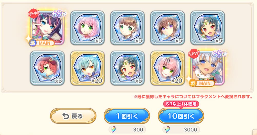Select the new SSR pink-and-purple-haired character card
The height and width of the screenshot is (135, 257).
(47, 28)
